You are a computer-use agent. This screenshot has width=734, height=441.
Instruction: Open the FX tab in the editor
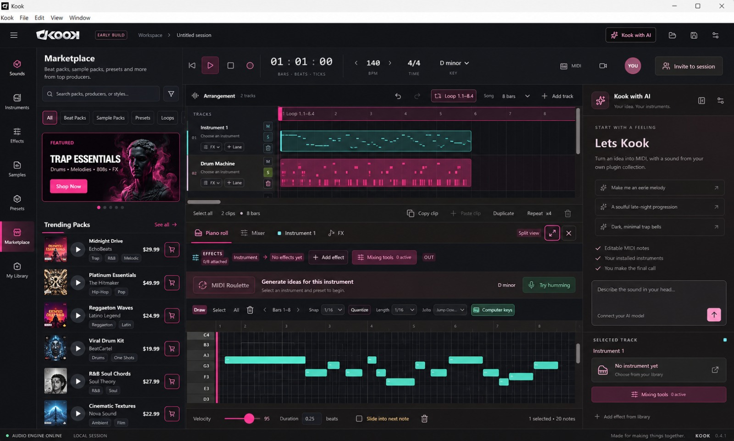tap(336, 233)
